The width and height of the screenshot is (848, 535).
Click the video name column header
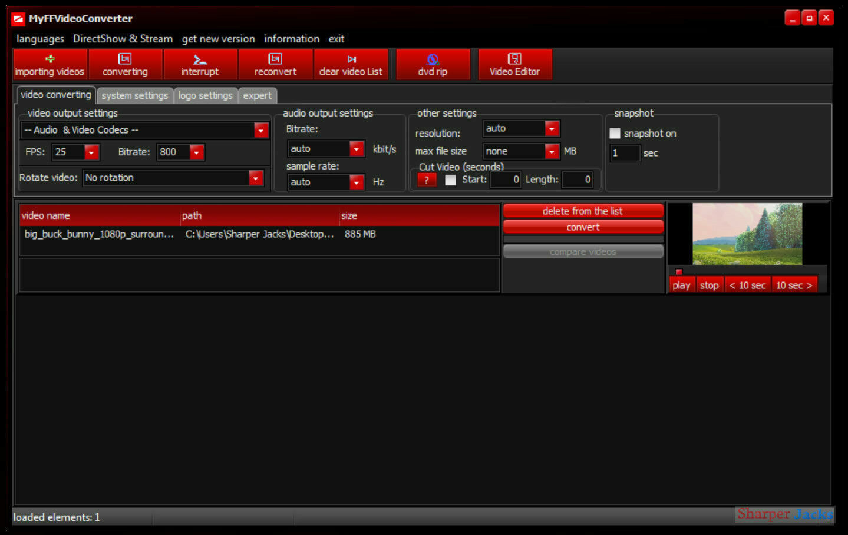pos(100,215)
